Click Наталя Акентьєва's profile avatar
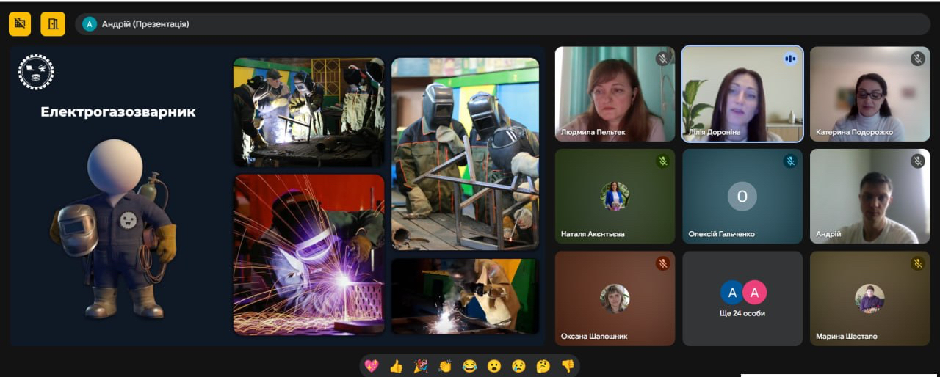 615,196
